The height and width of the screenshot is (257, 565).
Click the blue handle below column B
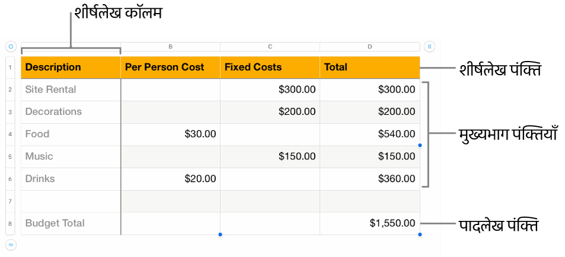[220, 235]
